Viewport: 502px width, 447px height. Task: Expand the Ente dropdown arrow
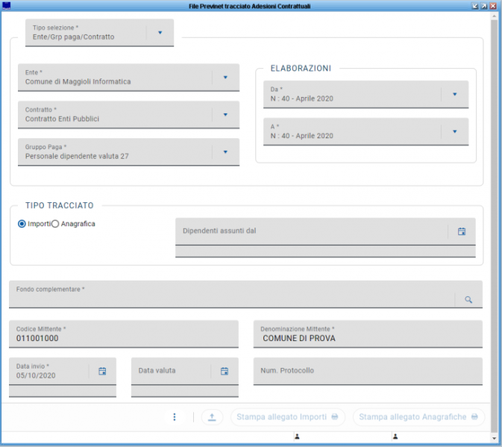coord(225,77)
